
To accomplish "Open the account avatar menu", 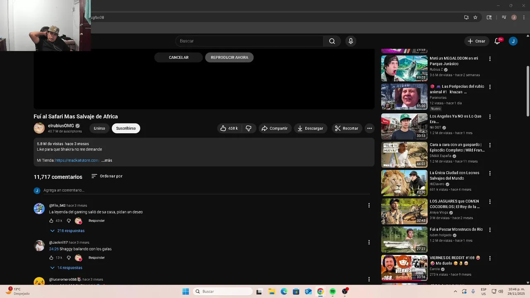I will [x=513, y=41].
